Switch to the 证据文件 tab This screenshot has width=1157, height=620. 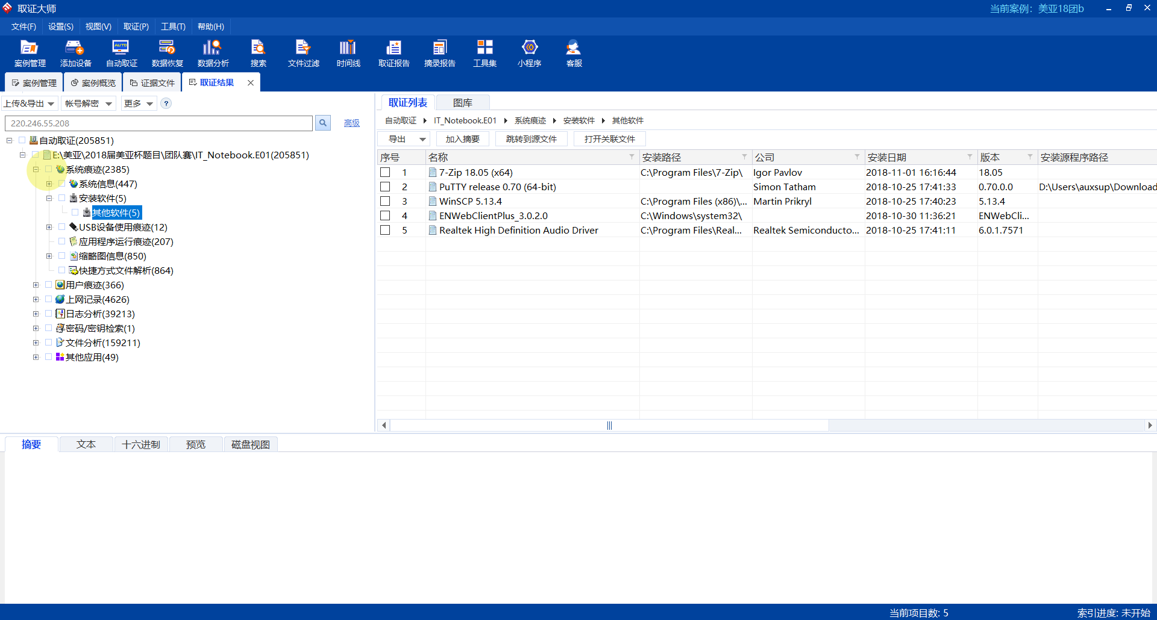(152, 83)
